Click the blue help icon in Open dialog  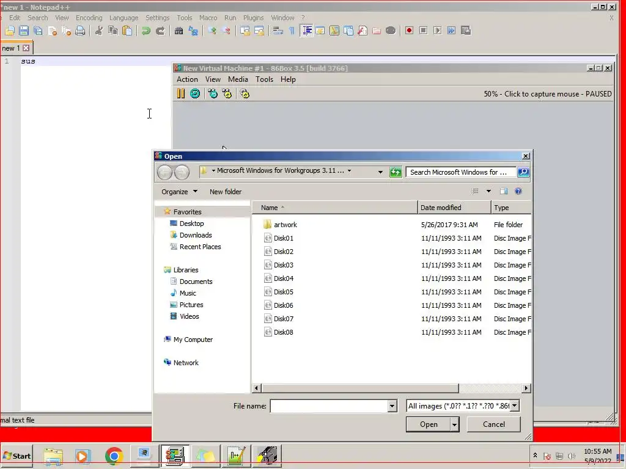(518, 191)
